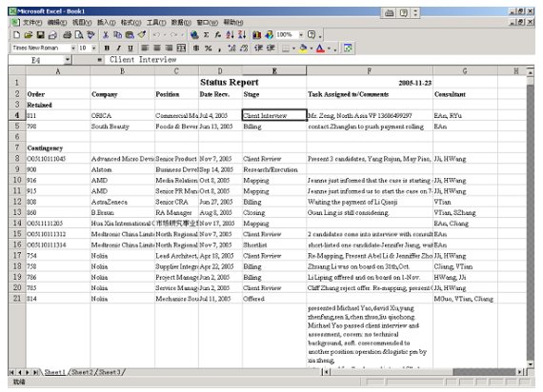The image size is (543, 392).
Task: Select the cell containing AstraZeneca
Action: [x=122, y=202]
